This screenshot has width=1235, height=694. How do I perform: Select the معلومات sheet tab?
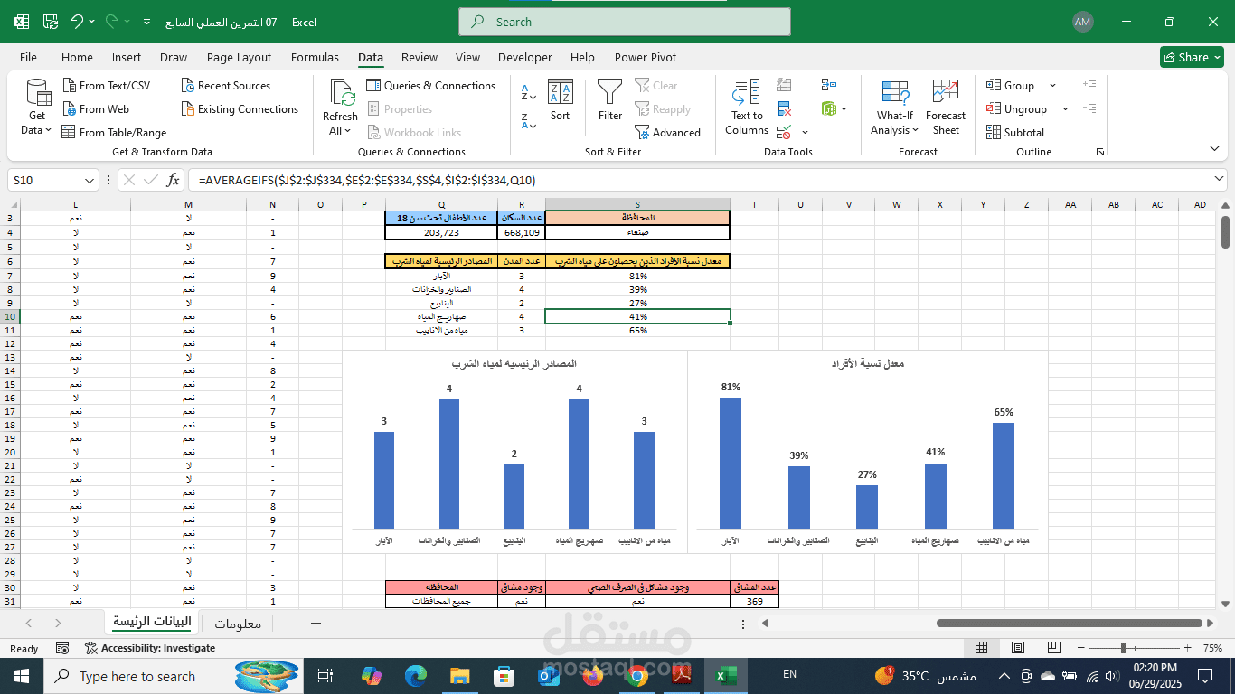click(238, 623)
